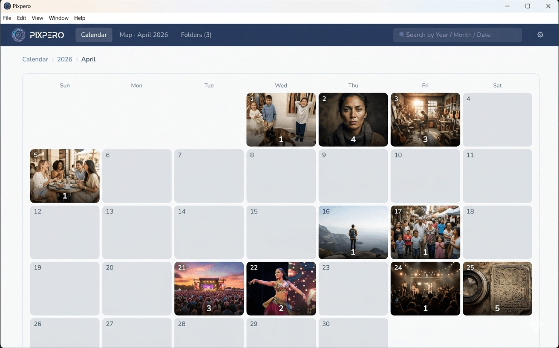Viewport: 559px width, 348px height.
Task: Select empty day 26 cell
Action: pyautogui.click(x=65, y=333)
